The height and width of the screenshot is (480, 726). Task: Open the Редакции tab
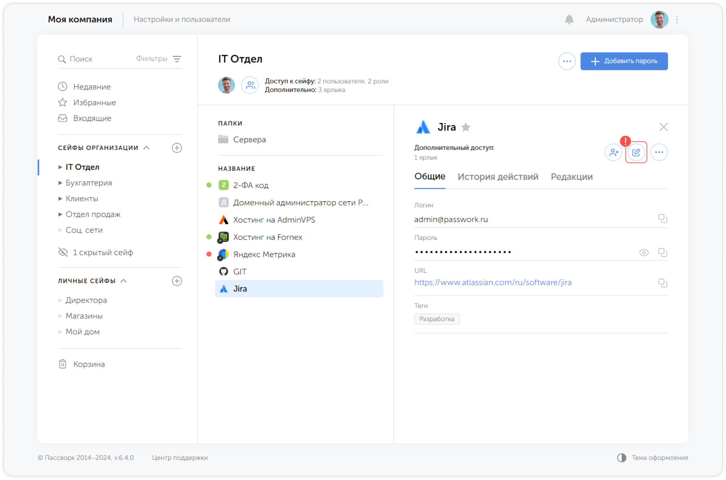(x=572, y=177)
